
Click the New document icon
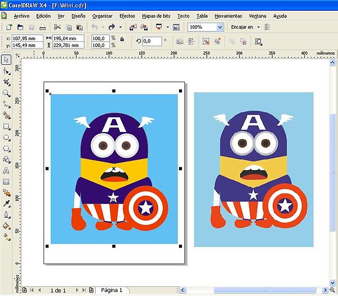9,27
